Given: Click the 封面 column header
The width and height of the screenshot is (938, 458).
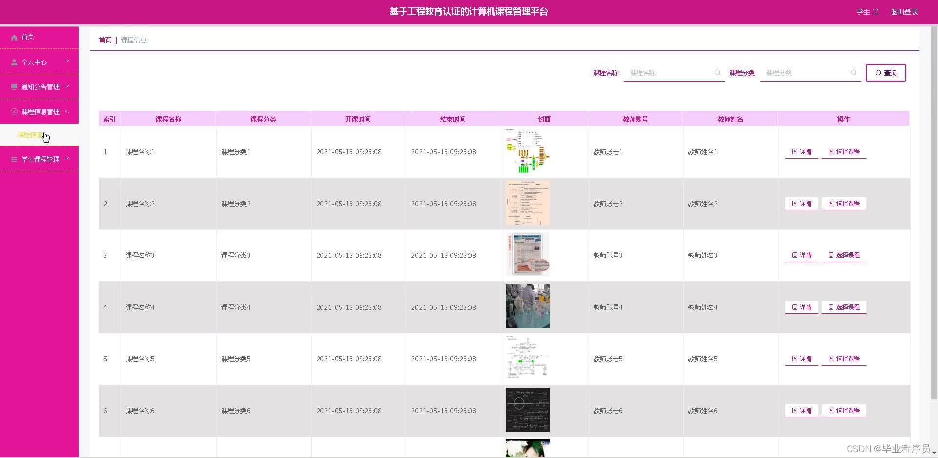Looking at the screenshot, I should tap(544, 119).
